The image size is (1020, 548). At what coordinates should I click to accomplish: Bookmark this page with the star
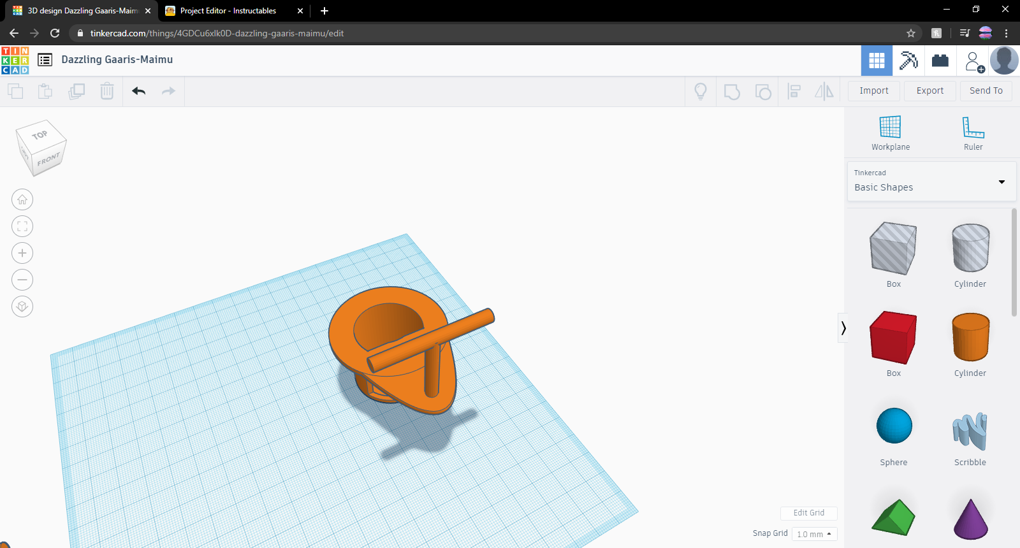(911, 33)
